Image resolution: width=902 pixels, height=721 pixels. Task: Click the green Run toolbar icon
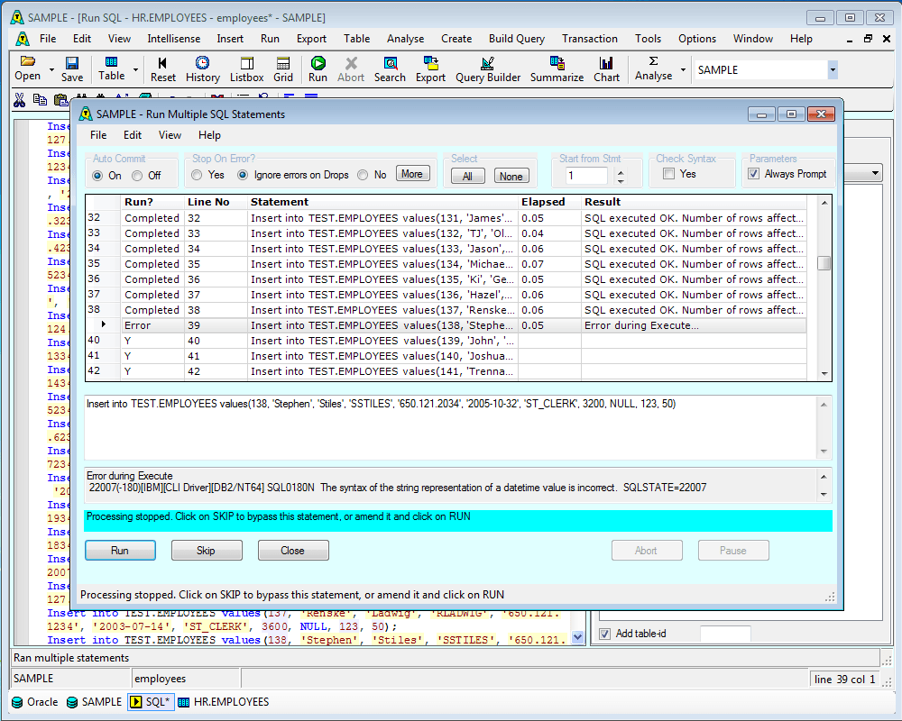[318, 69]
